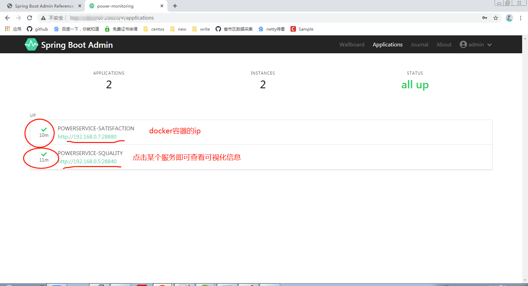This screenshot has height=286, width=528.
Task: Click the 'all up' status text
Action: 415,85
